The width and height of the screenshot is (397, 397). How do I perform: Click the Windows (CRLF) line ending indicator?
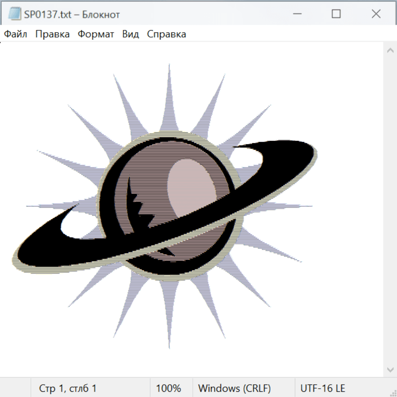(x=234, y=389)
